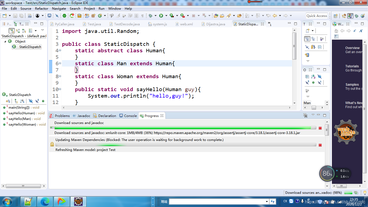The image size is (368, 207).
Task: Click the Search flashlight icon in toolbar
Action: pos(229,16)
